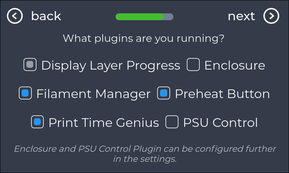Click the green filled part of progress bar
The image size is (289, 173).
point(139,17)
